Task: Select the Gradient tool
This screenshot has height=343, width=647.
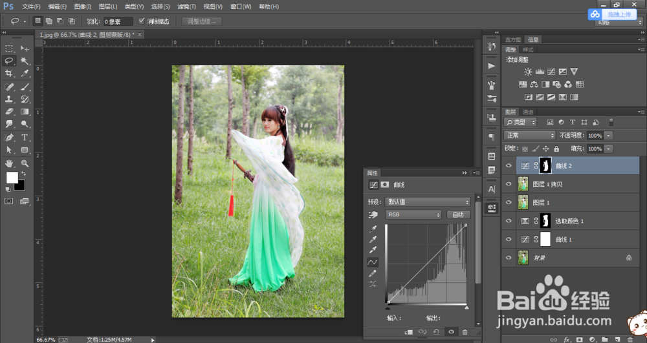Action: (x=25, y=112)
